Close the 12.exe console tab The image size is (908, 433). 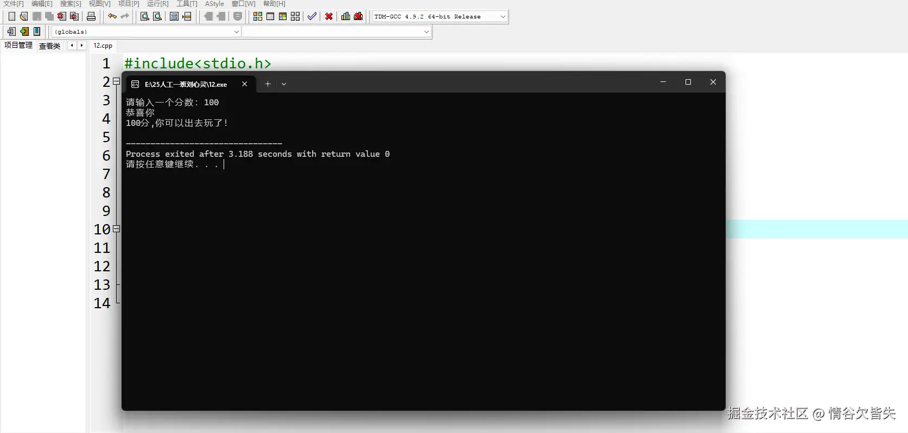click(245, 84)
